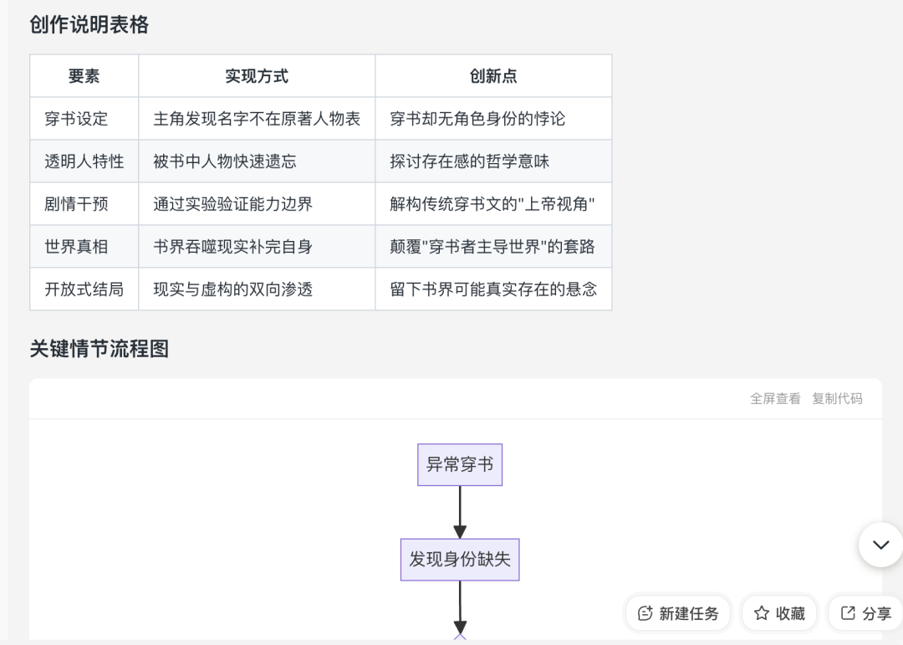Click the 创作说明表格 heading

[x=89, y=25]
